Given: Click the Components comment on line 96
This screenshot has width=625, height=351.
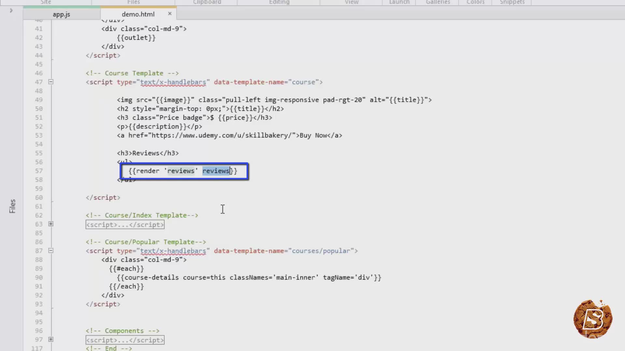Looking at the screenshot, I should [122, 331].
